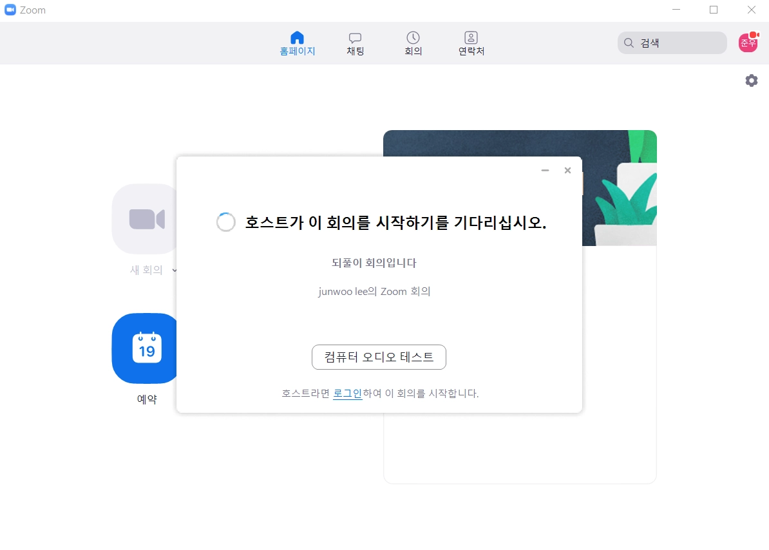
Task: Click the 새 회의 label
Action: pyautogui.click(x=146, y=270)
